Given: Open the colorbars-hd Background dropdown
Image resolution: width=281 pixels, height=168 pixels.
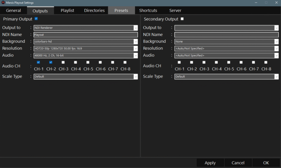Looking at the screenshot, I should (136, 41).
